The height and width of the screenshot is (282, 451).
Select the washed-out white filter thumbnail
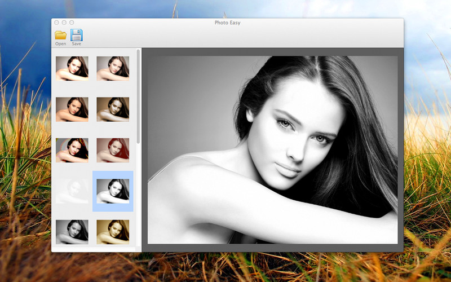click(72, 191)
